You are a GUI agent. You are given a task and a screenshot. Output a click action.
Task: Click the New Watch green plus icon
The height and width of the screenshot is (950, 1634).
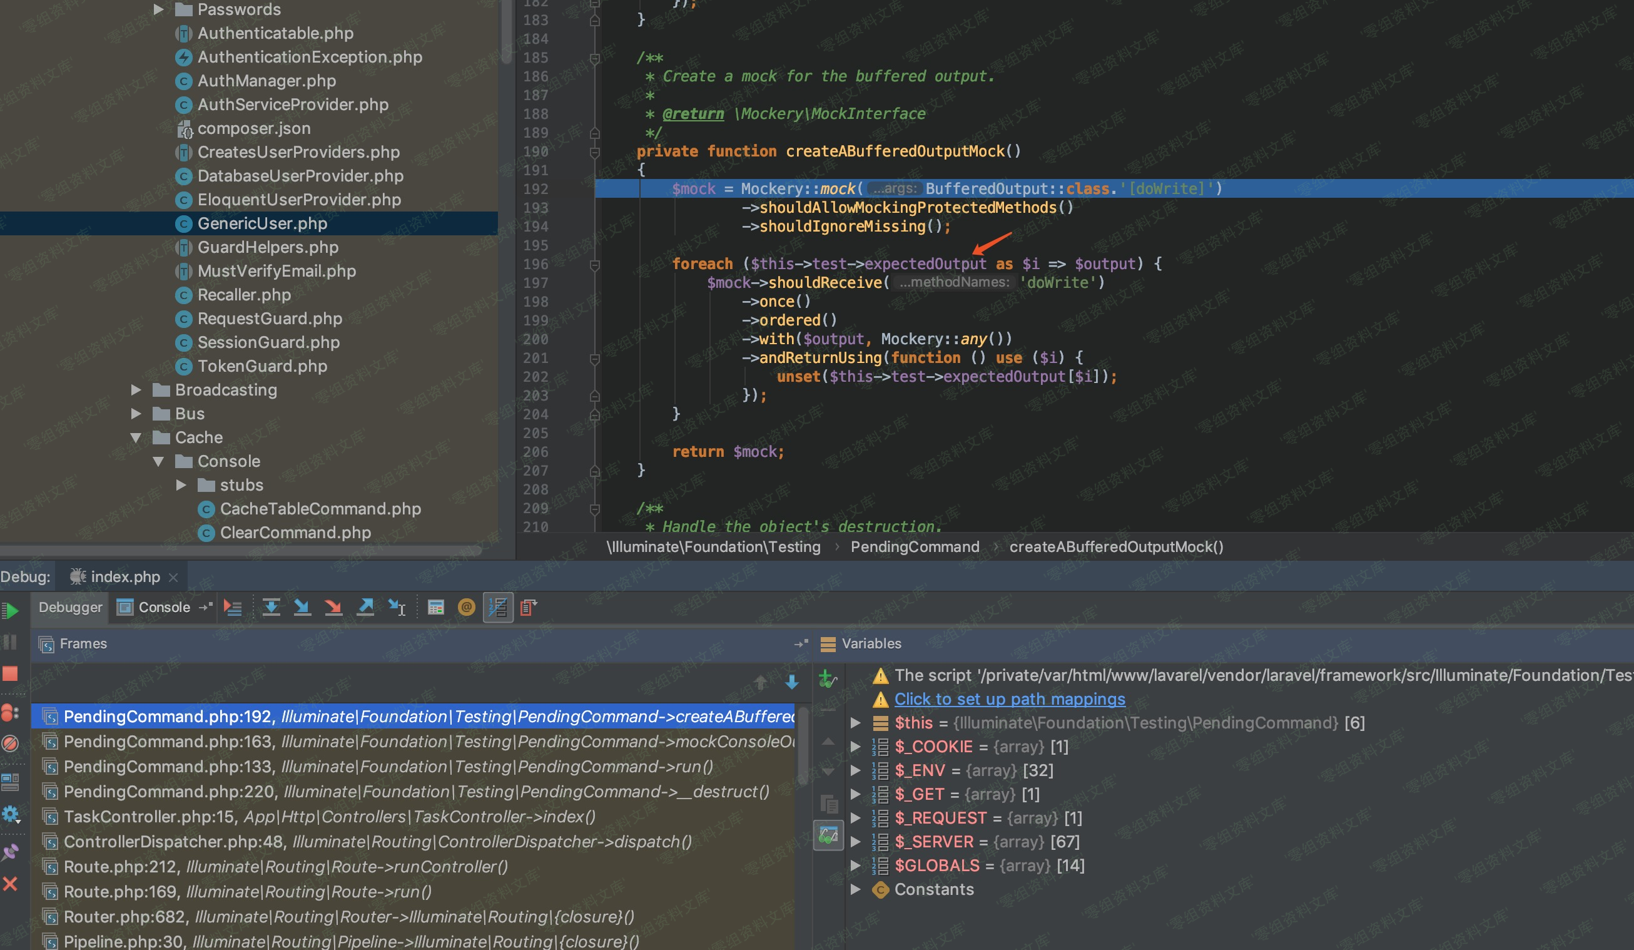tap(828, 680)
